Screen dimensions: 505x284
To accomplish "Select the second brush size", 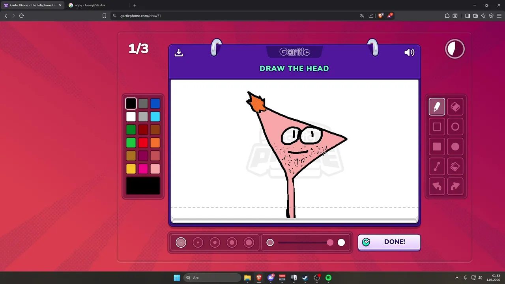I will (198, 243).
